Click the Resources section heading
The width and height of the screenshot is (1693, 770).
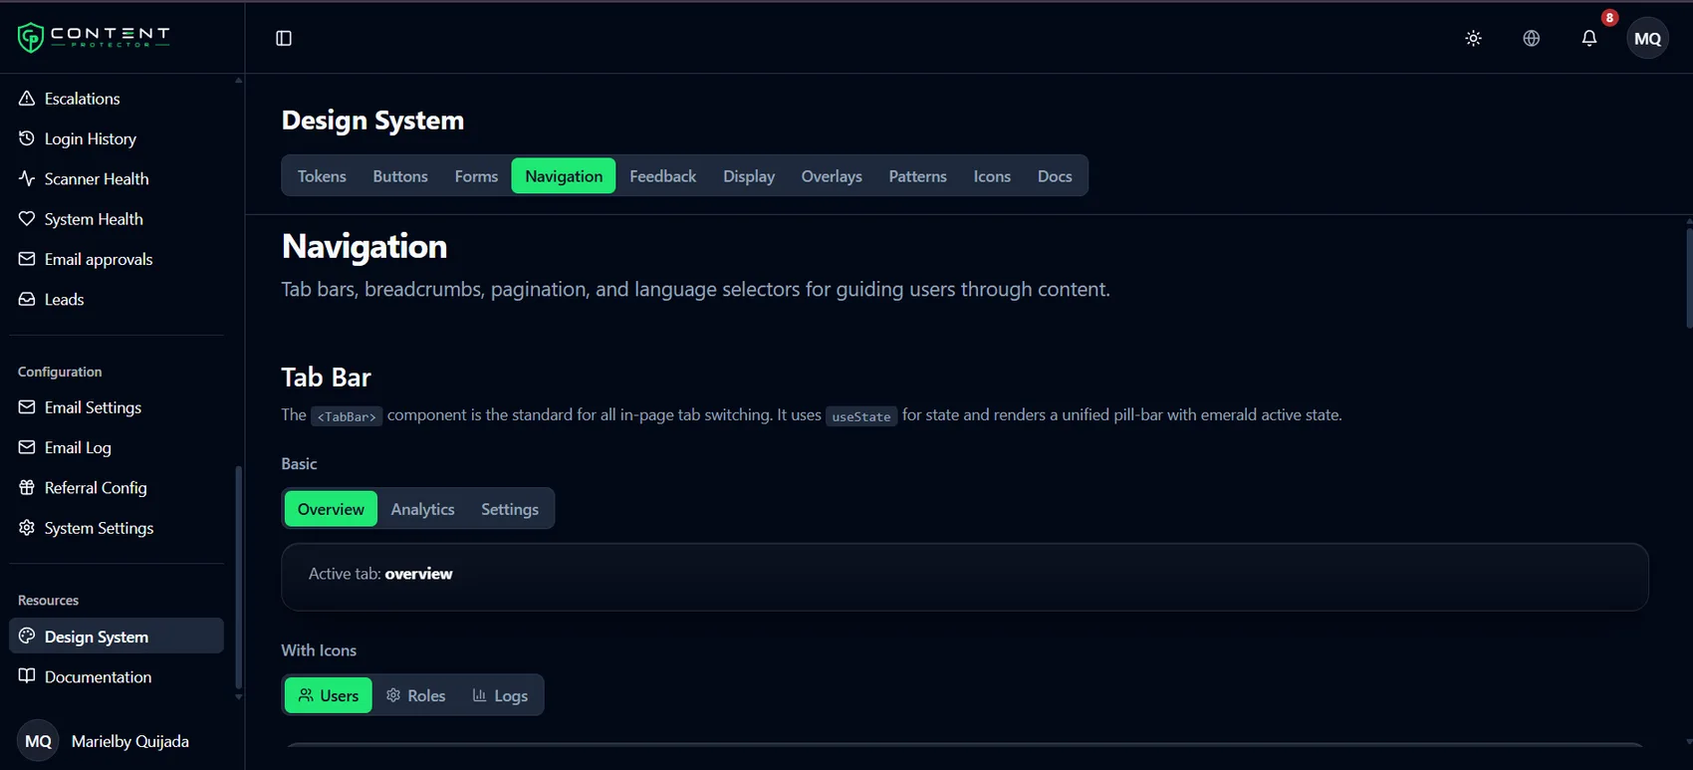(48, 600)
